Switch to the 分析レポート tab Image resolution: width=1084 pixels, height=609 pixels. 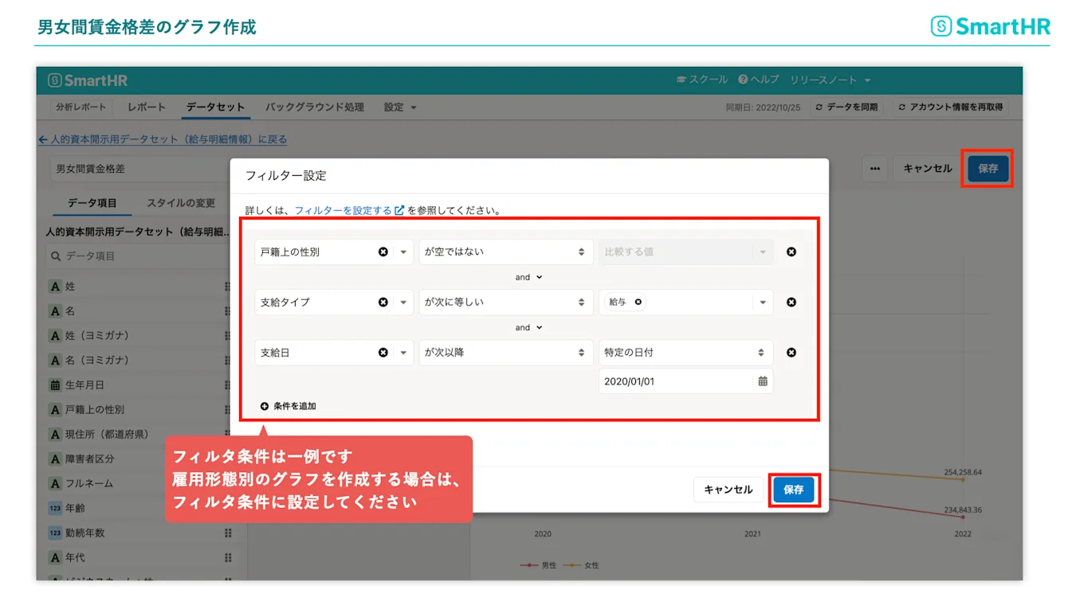[x=81, y=107]
